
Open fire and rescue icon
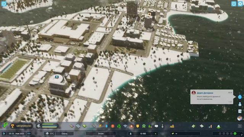(x=132, y=126)
